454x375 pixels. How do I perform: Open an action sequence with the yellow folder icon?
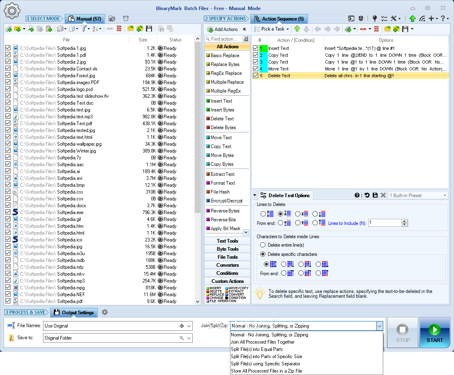tap(387, 29)
